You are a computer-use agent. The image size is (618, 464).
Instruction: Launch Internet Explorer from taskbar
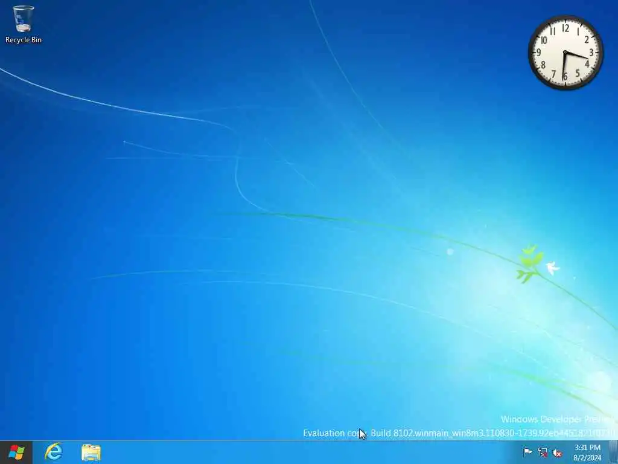(x=54, y=452)
